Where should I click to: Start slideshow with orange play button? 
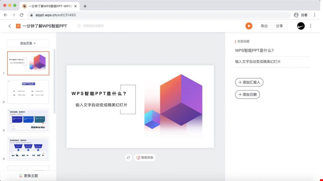click(x=249, y=26)
